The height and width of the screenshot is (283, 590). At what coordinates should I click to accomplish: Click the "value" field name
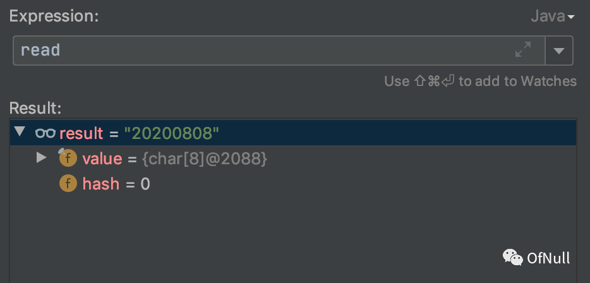coord(102,159)
